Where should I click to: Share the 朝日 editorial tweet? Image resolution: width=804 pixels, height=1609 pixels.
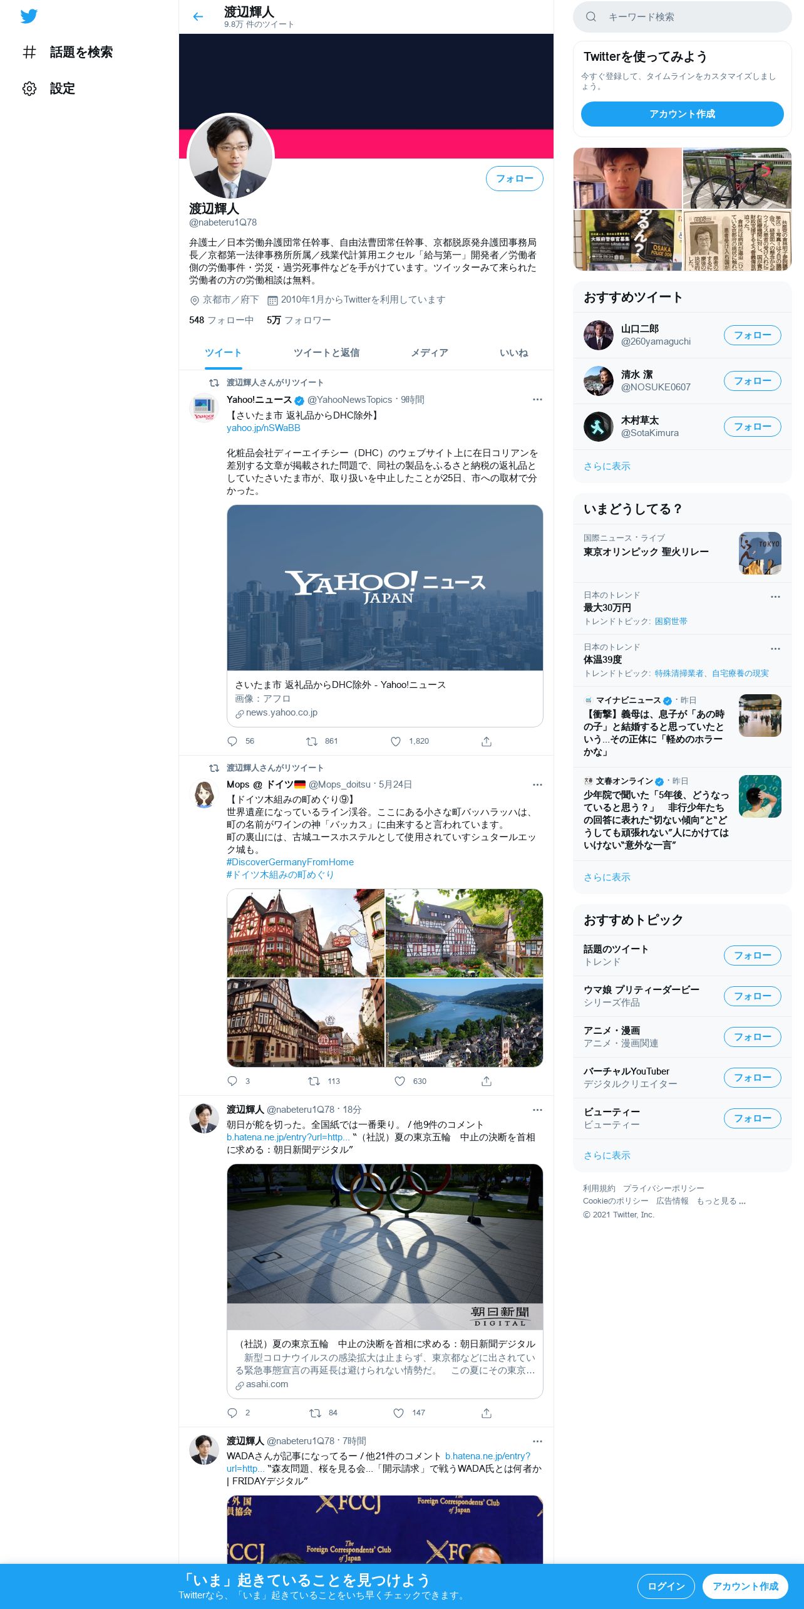point(487,1413)
